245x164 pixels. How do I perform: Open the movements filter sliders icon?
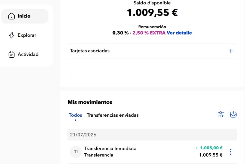pos(221,115)
